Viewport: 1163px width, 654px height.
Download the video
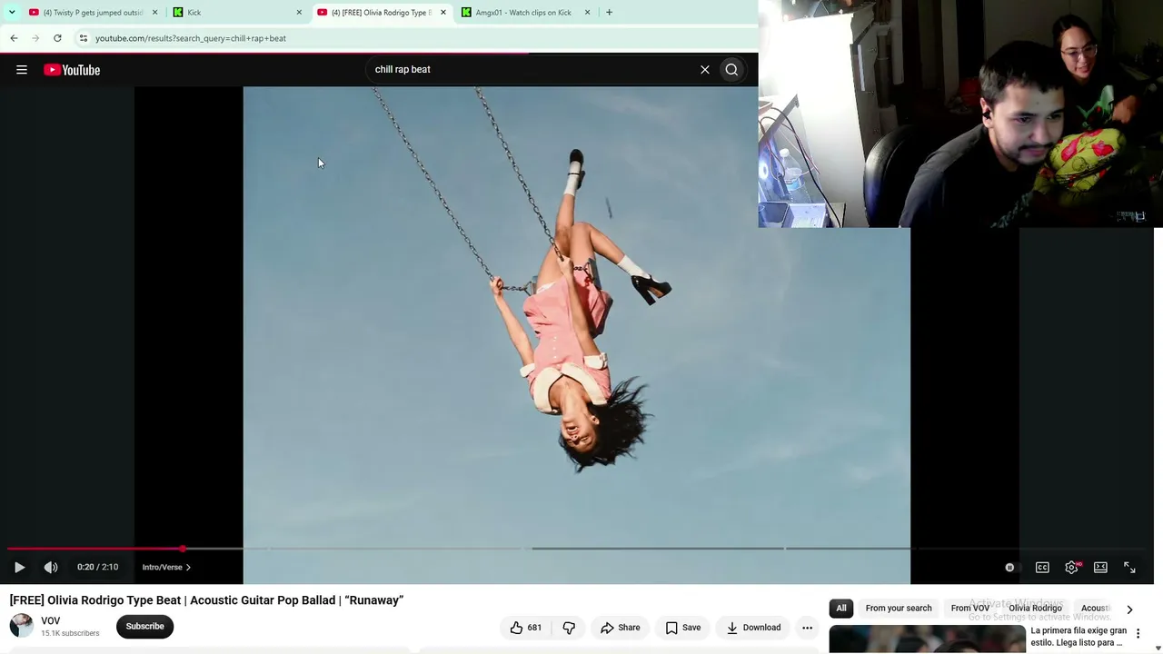coord(753,627)
